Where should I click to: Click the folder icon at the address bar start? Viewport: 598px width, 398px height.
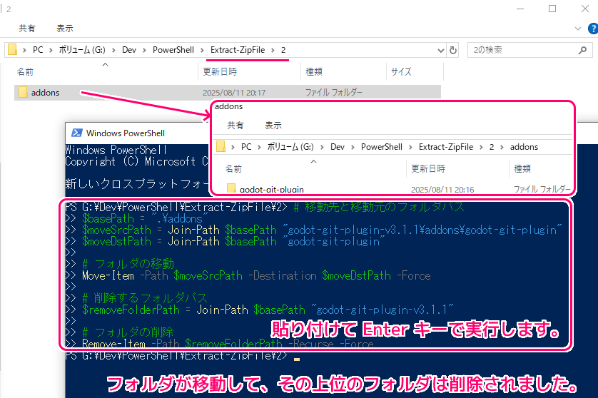(12, 50)
